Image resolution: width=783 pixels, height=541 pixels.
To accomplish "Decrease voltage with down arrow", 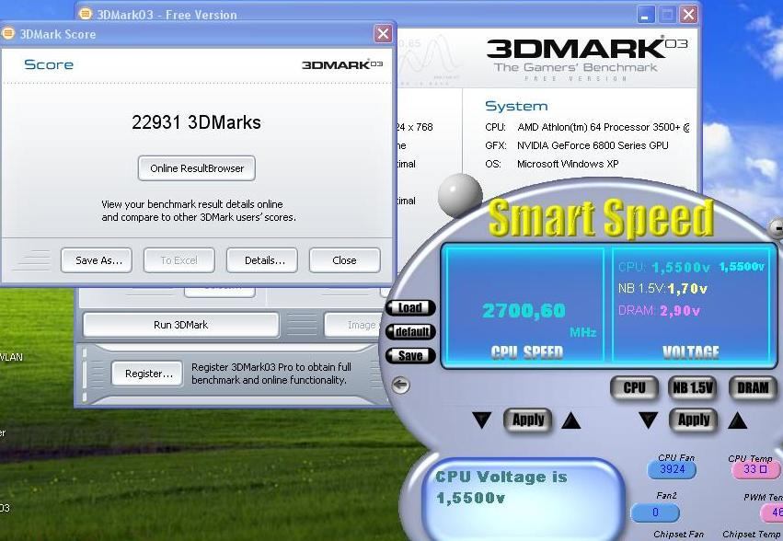I will coord(648,420).
